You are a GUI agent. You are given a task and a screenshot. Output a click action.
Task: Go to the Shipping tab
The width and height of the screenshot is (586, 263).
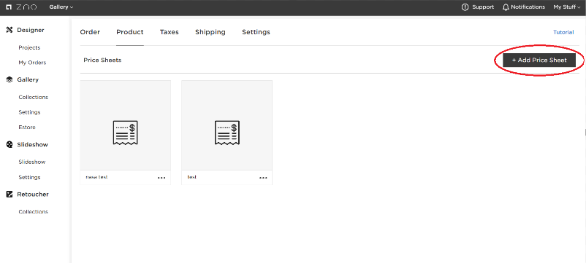(x=210, y=32)
